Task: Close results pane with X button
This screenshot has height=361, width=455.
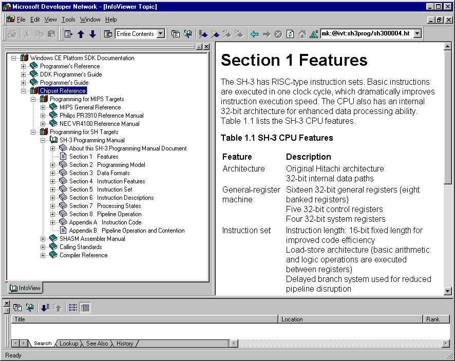Action: (7, 303)
